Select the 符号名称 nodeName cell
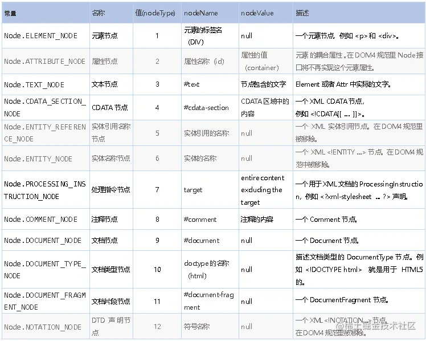The image size is (426, 341). pos(210,326)
